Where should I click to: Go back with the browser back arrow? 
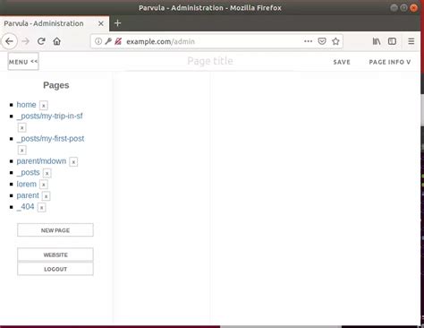9,41
